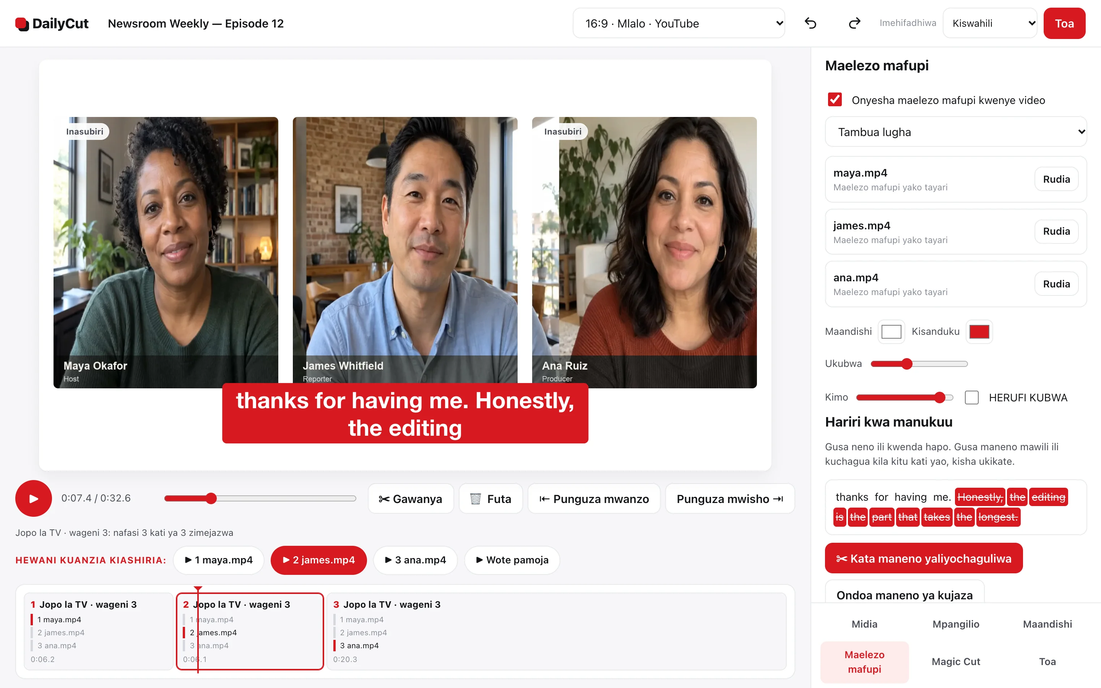Play track 1 maya.mp4
The height and width of the screenshot is (688, 1101).
click(219, 560)
